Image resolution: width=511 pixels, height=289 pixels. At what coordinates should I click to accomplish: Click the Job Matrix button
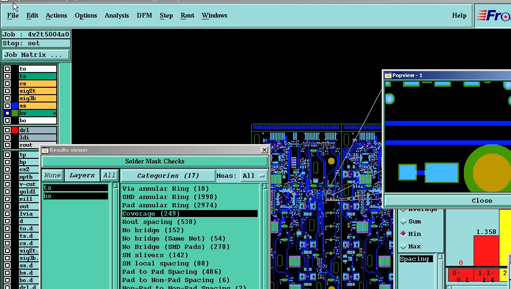click(36, 55)
